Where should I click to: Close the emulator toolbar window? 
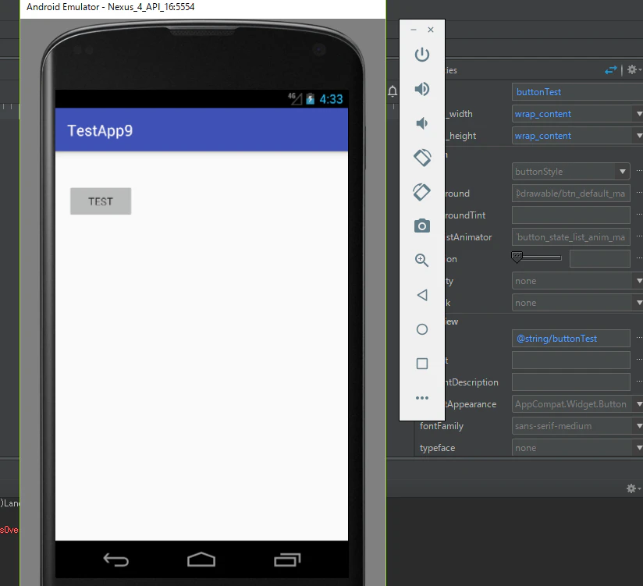pyautogui.click(x=431, y=30)
